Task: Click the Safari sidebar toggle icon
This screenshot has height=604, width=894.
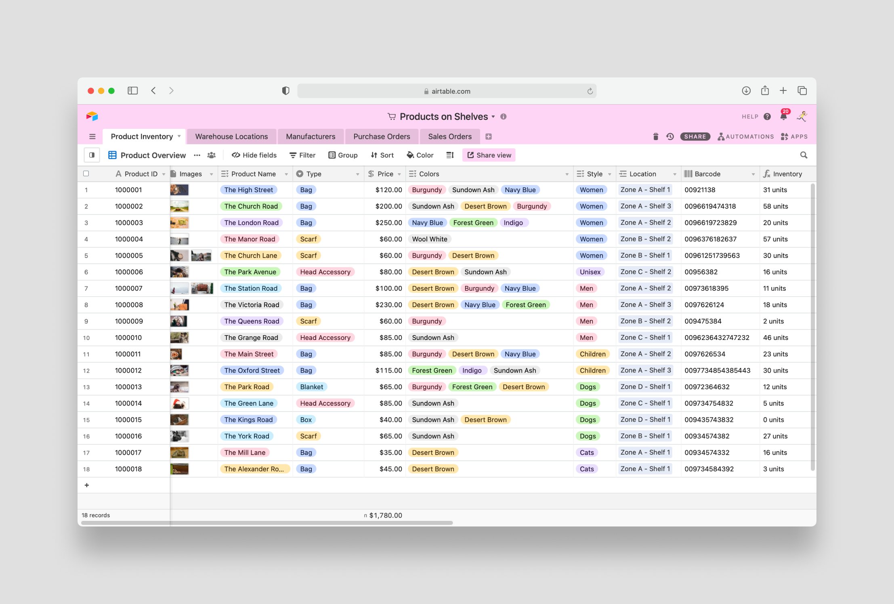Action: coord(133,91)
